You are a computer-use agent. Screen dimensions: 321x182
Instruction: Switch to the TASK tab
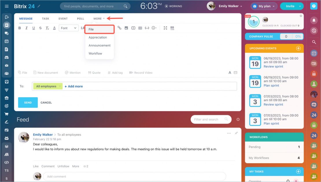pos(45,19)
